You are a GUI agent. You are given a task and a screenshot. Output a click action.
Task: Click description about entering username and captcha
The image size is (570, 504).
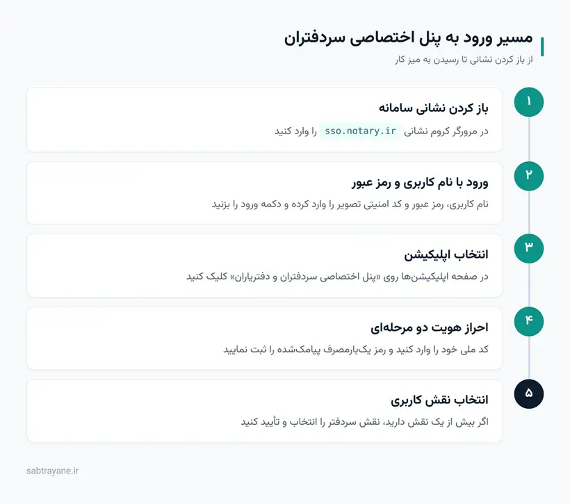(350, 204)
